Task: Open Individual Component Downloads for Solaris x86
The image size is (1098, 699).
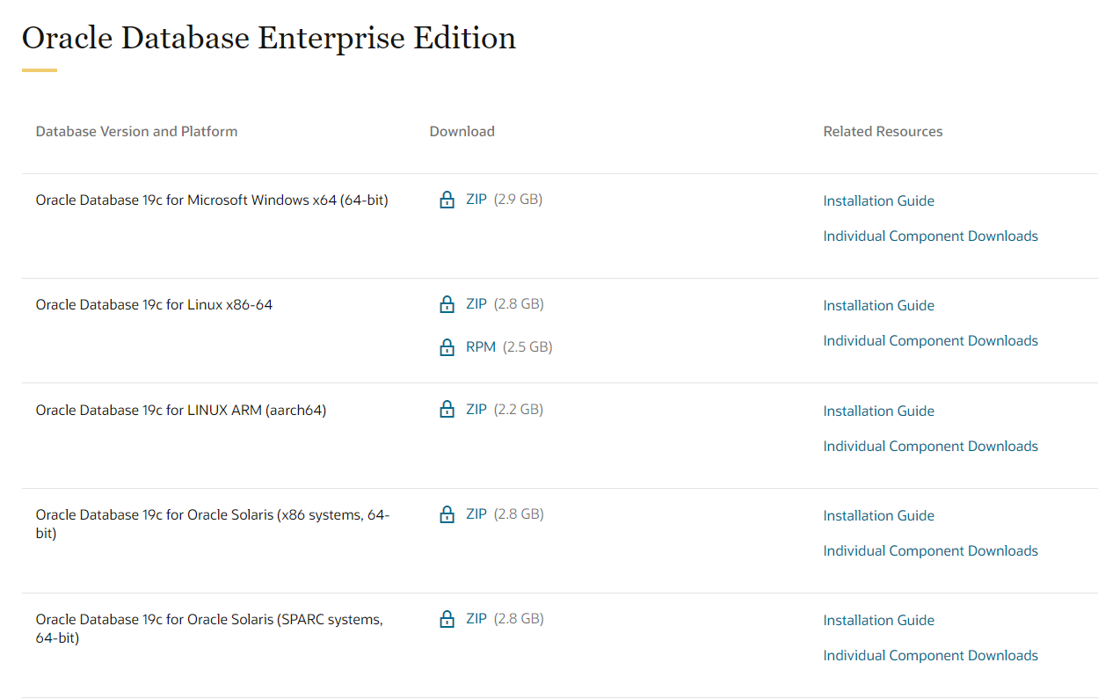Action: coord(930,550)
